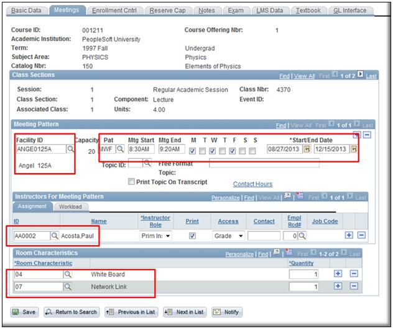
Task: Click Find in Class Sections header
Action: pyautogui.click(x=284, y=76)
